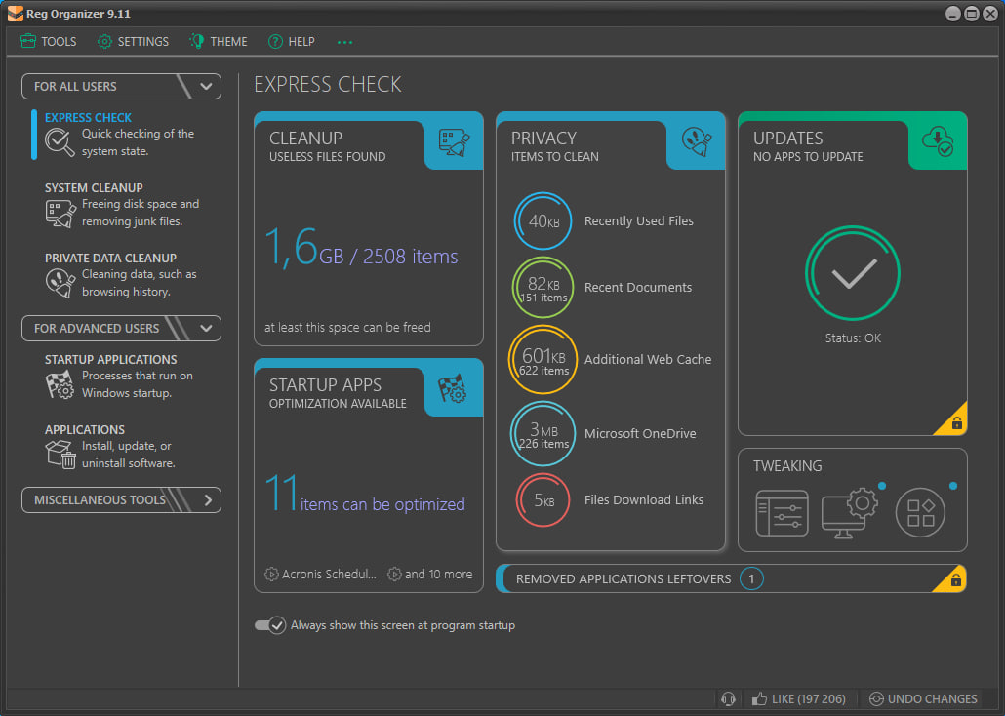
Task: Click the Undo Changes button
Action: click(923, 698)
